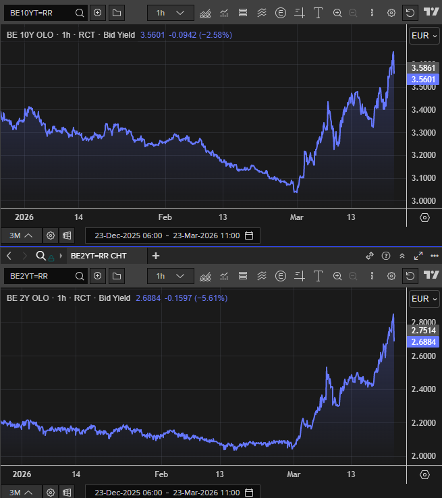This screenshot has width=442, height=498.
Task: Open more options dots in bottom toolbar
Action: [372, 276]
